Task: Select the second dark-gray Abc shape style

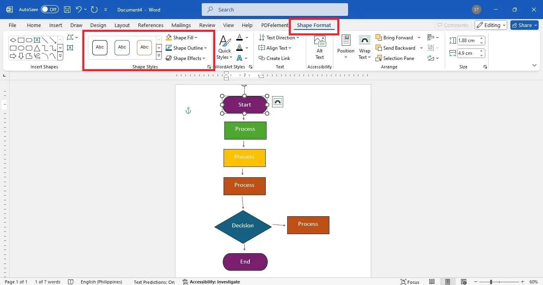Action: [122, 47]
